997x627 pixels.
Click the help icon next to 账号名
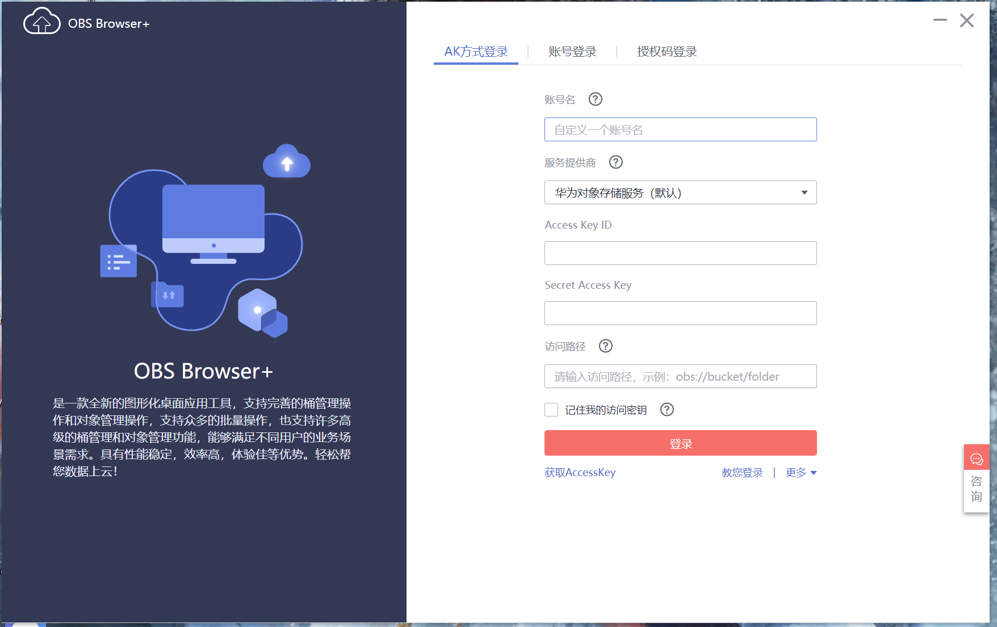coord(595,99)
